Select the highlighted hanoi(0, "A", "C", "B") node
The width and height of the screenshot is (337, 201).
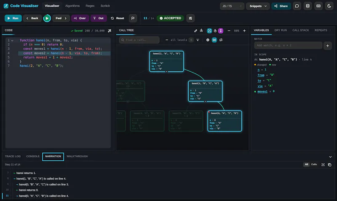(225, 121)
